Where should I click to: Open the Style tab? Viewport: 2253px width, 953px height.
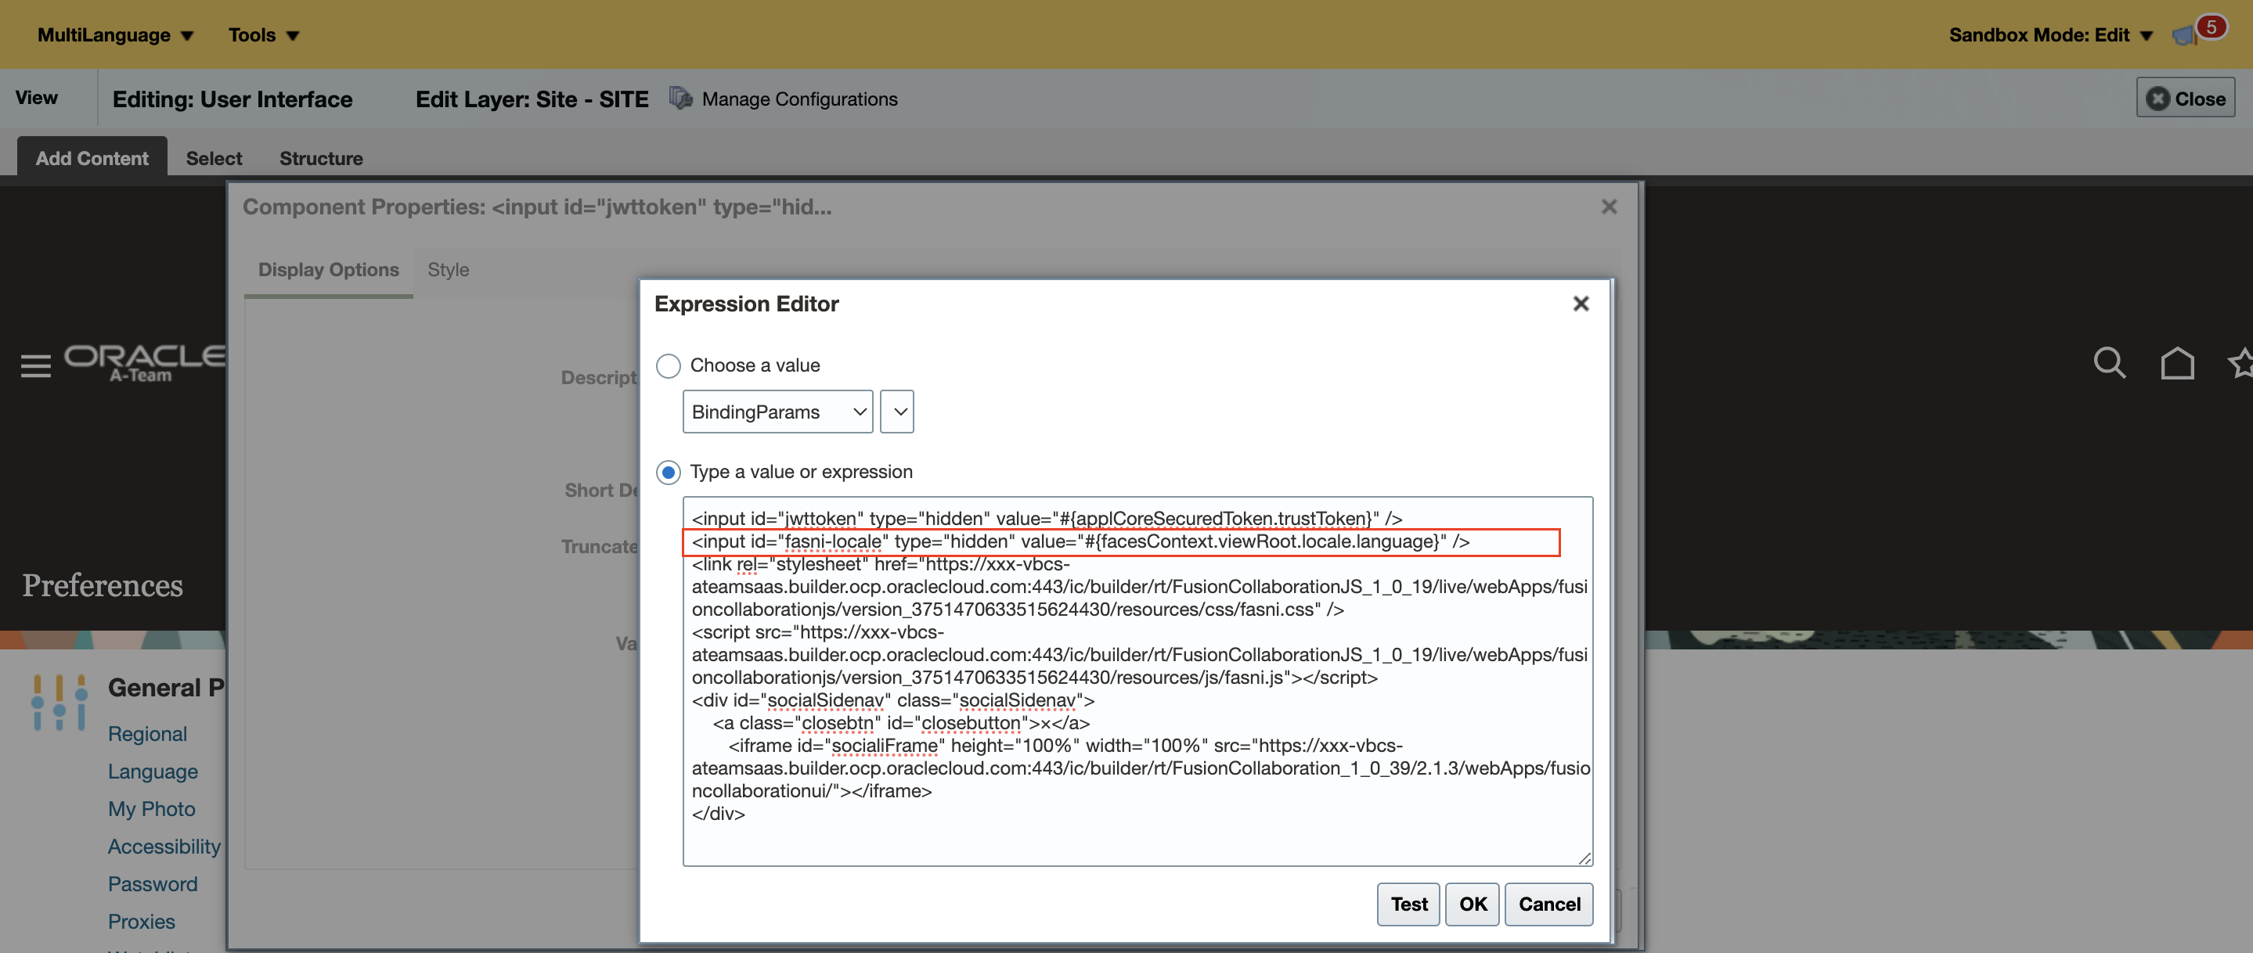[448, 270]
